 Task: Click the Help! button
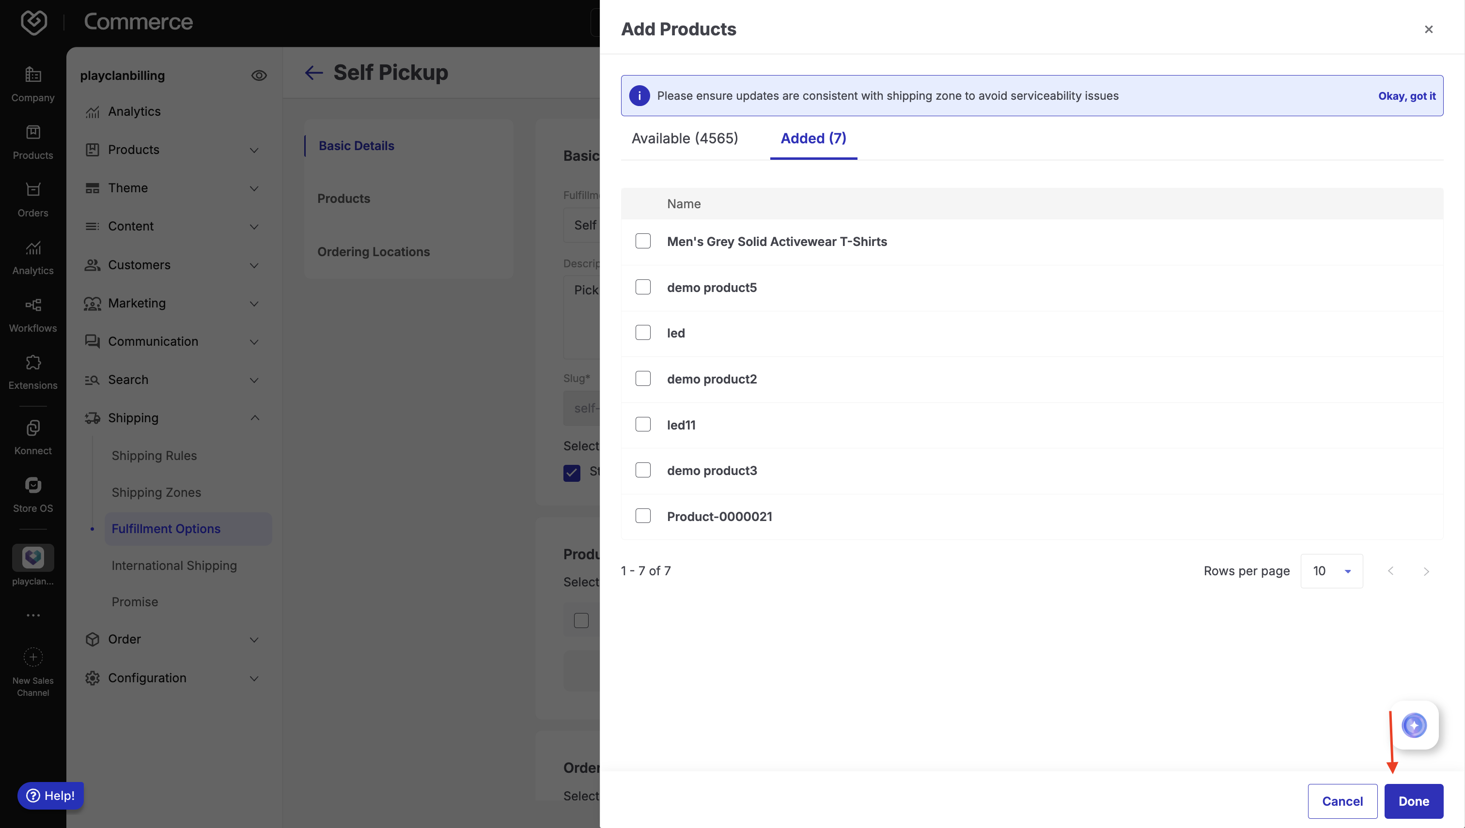click(51, 796)
